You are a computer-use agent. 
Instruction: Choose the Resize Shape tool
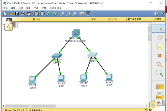click(x=160, y=74)
